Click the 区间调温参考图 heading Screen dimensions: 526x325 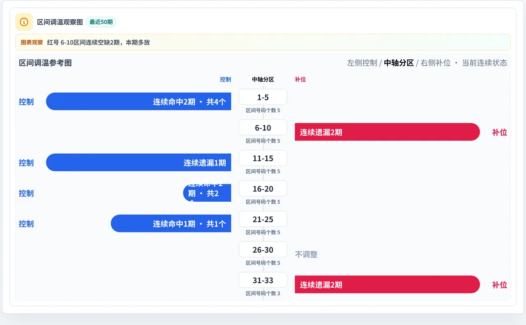(x=45, y=63)
